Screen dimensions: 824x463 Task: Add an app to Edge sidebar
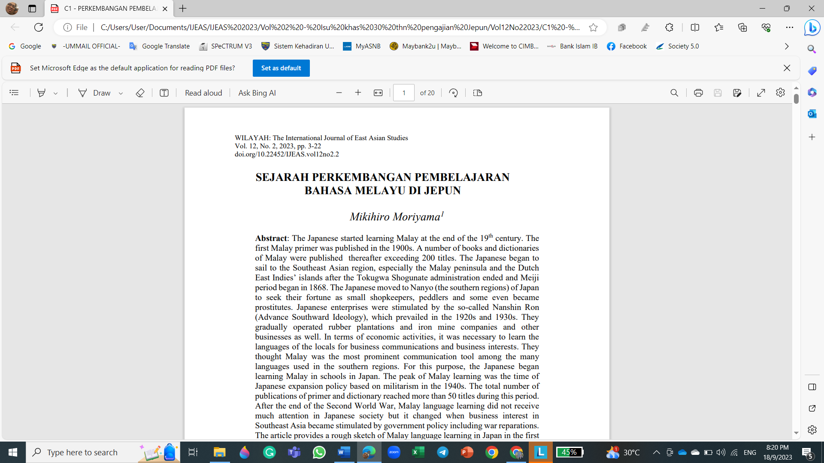[x=812, y=137]
